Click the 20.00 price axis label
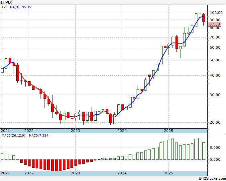Screen dimensions: 226x181 [215, 122]
